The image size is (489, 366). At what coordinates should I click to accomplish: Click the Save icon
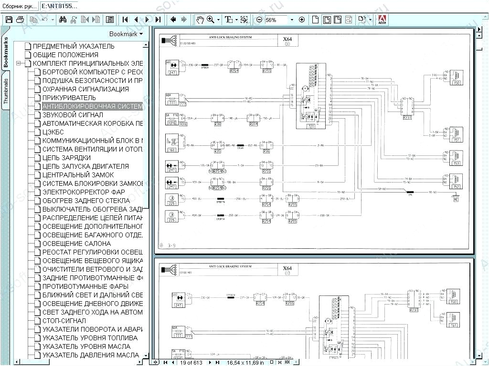[9, 19]
